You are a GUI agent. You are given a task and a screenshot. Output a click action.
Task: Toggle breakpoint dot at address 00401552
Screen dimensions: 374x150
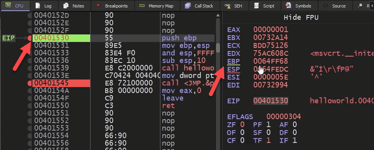click(x=29, y=121)
